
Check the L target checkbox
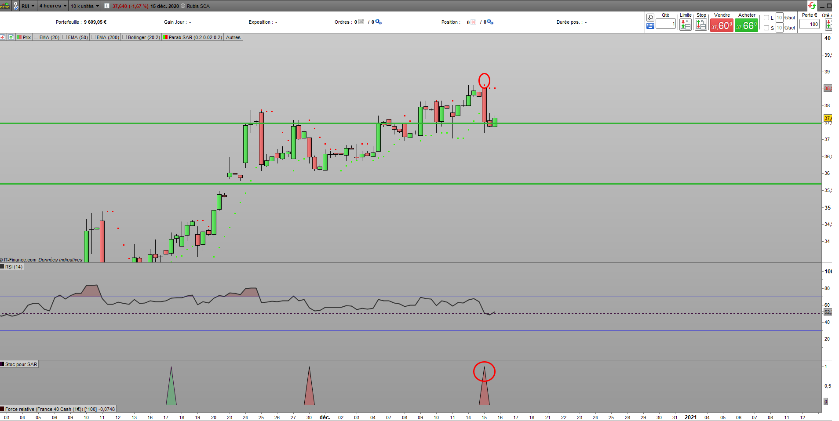pos(766,18)
